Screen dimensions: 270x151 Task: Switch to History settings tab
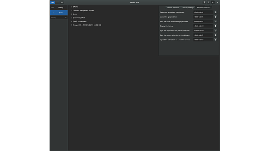[188, 7]
